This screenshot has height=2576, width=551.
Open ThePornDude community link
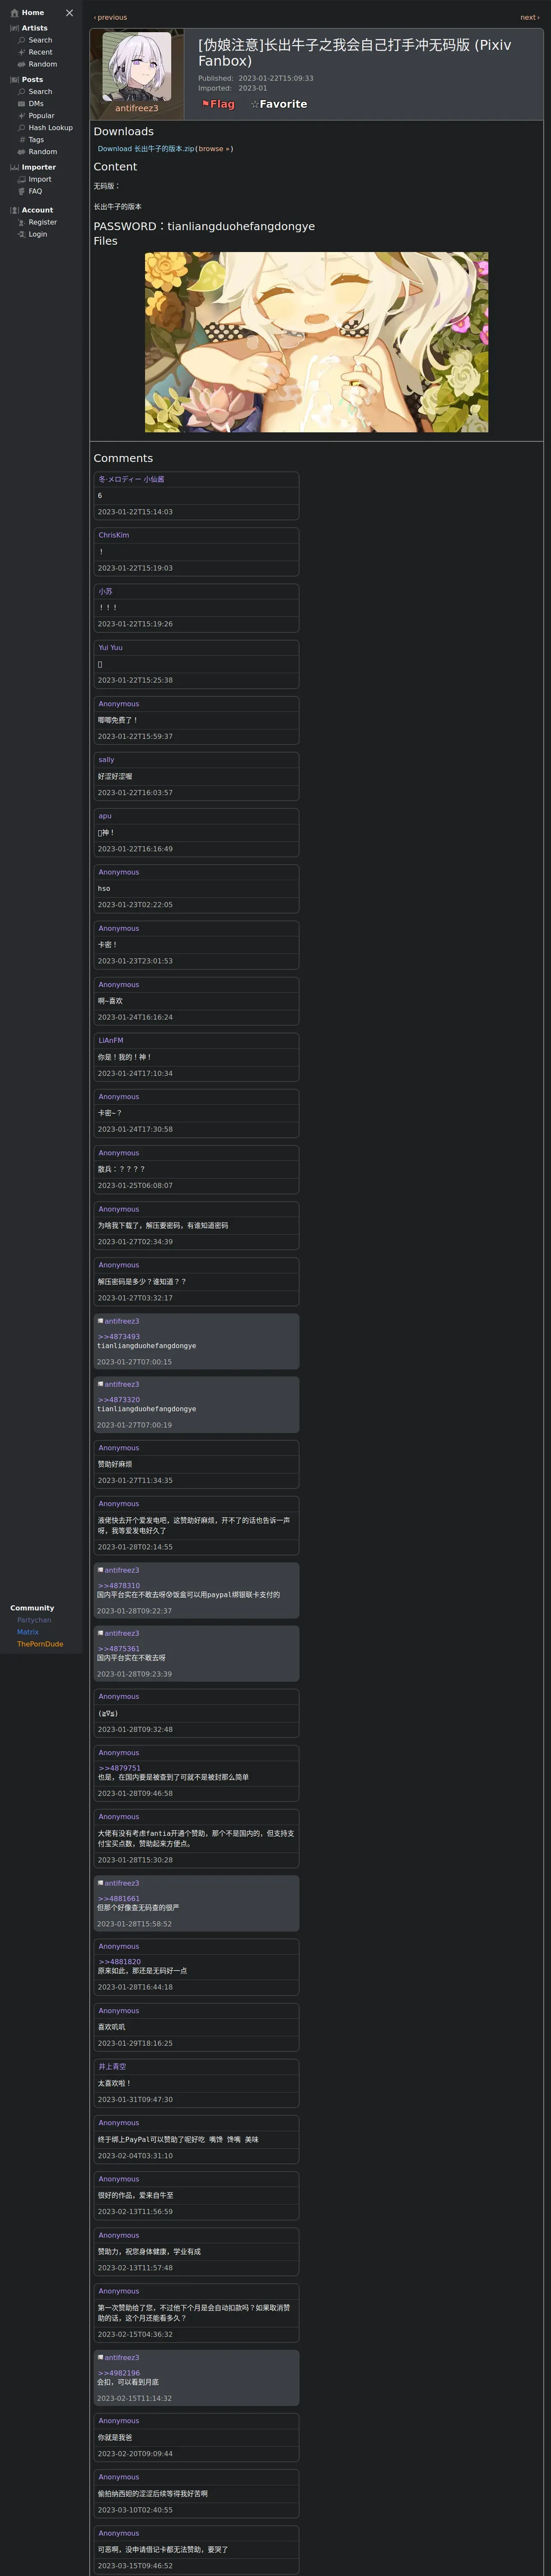pos(40,1644)
